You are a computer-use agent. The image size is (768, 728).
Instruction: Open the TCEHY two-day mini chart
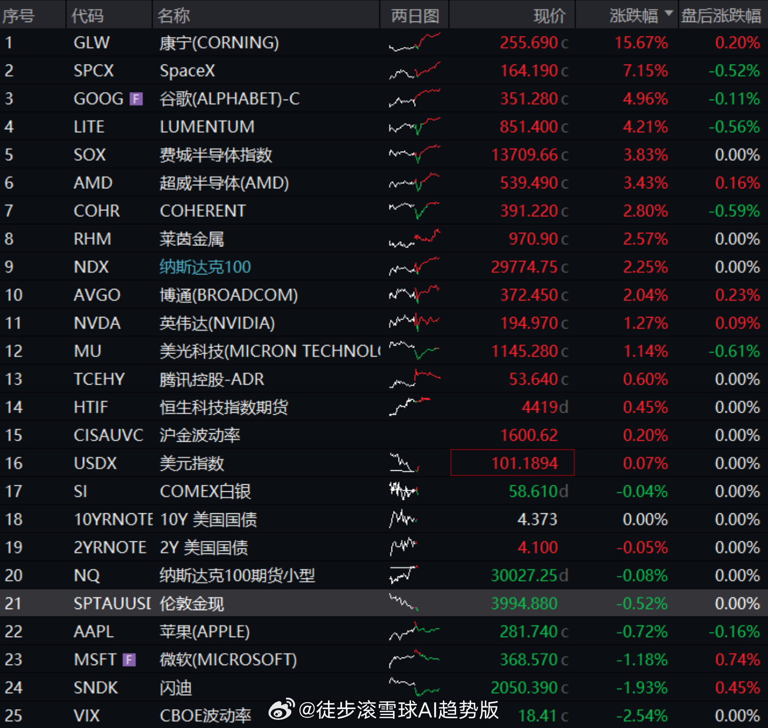pyautogui.click(x=414, y=379)
